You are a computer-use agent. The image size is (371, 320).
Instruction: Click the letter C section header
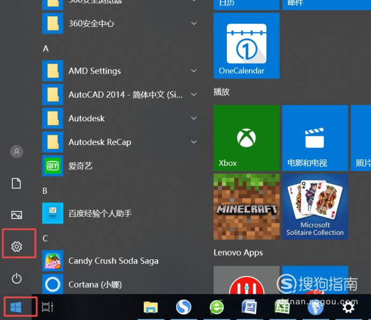pyautogui.click(x=45, y=238)
